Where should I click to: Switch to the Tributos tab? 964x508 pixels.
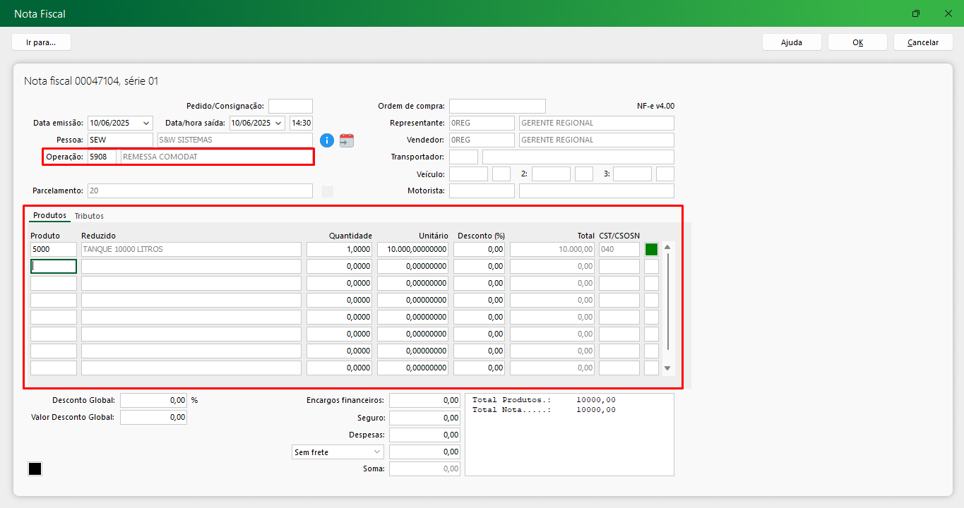pyautogui.click(x=89, y=216)
